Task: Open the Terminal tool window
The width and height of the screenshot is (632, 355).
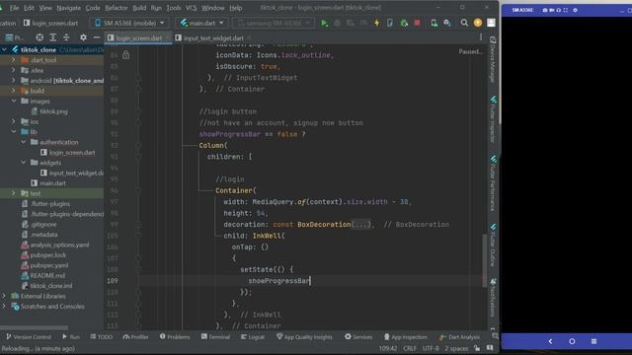Action: click(x=215, y=337)
